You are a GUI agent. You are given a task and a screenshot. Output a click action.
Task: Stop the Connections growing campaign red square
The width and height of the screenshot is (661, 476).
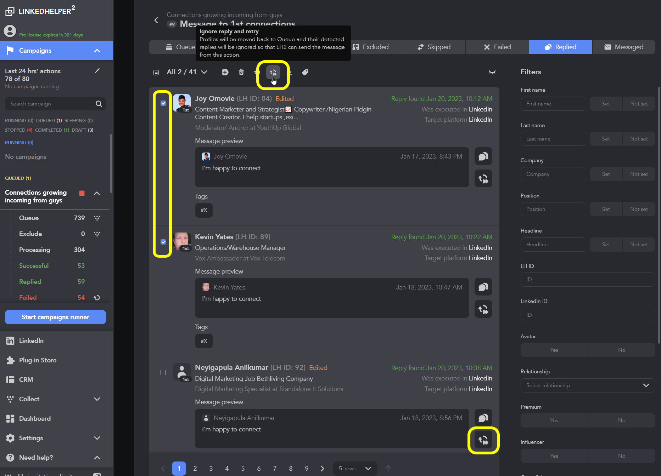(x=82, y=193)
